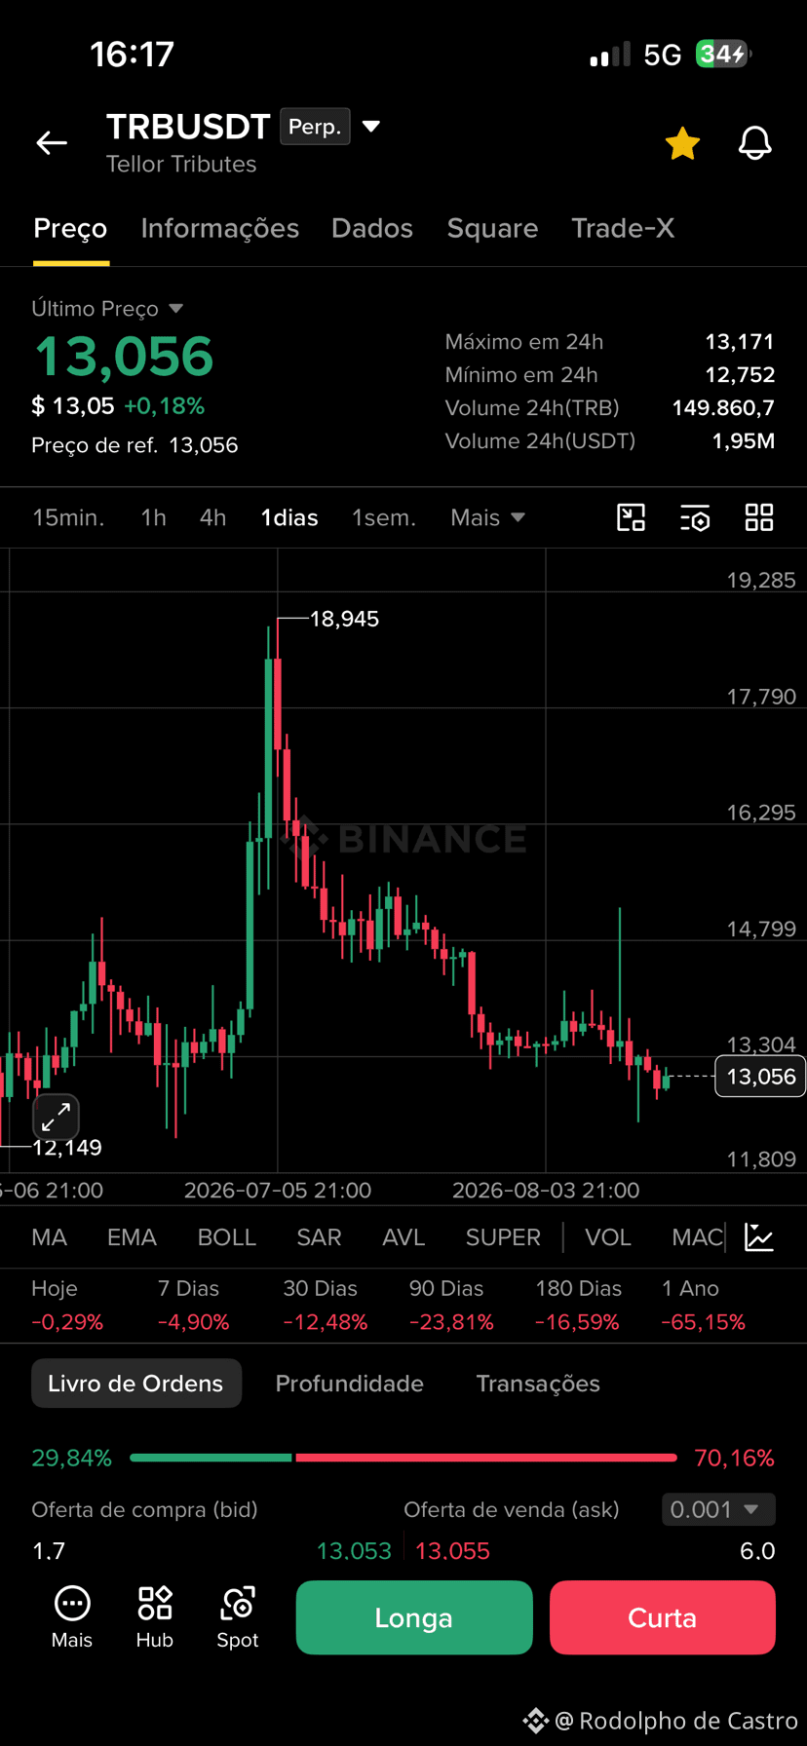Screen dimensions: 807x1746
Task: Open the Mais intervals dropdown
Action: 487,517
